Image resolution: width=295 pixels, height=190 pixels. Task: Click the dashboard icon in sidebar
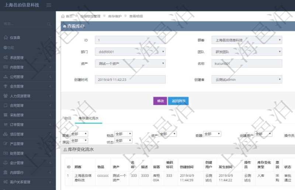(6, 37)
